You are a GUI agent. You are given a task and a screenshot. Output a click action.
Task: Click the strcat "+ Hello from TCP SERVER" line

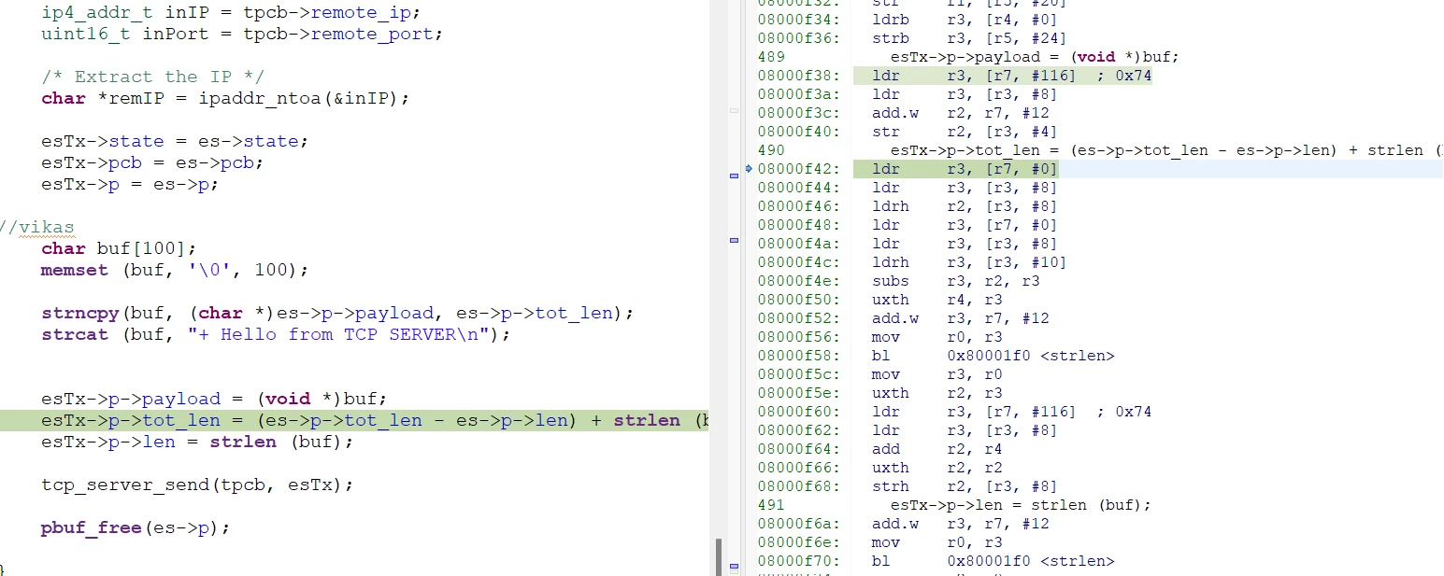pos(276,335)
